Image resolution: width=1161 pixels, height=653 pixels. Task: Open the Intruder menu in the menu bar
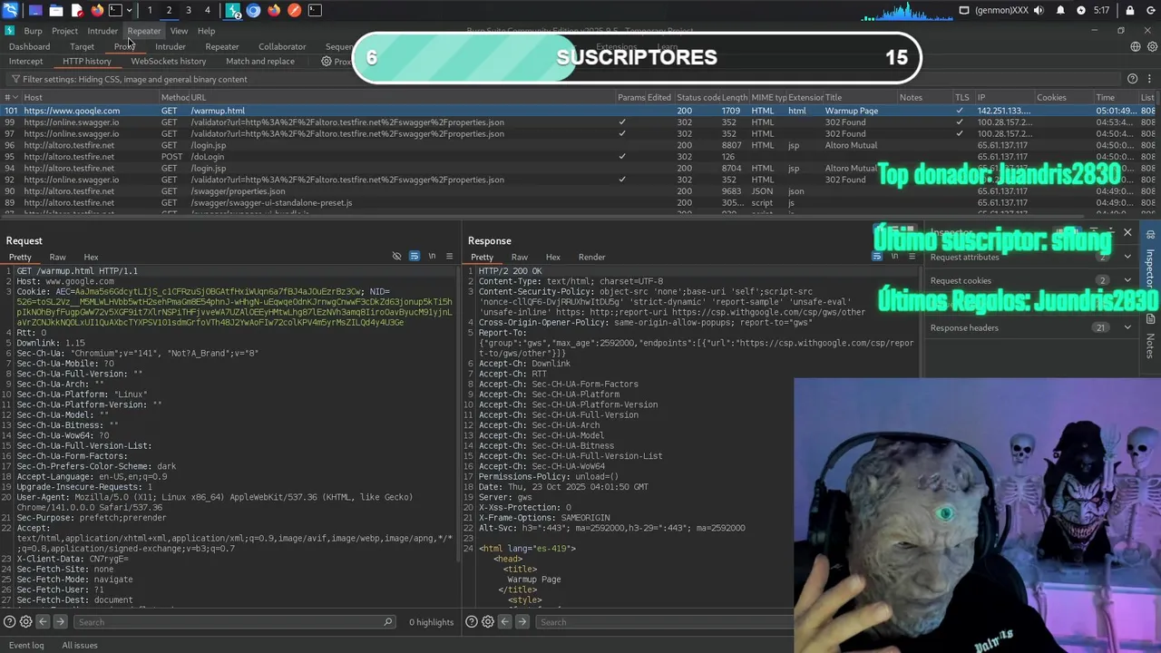(x=102, y=31)
